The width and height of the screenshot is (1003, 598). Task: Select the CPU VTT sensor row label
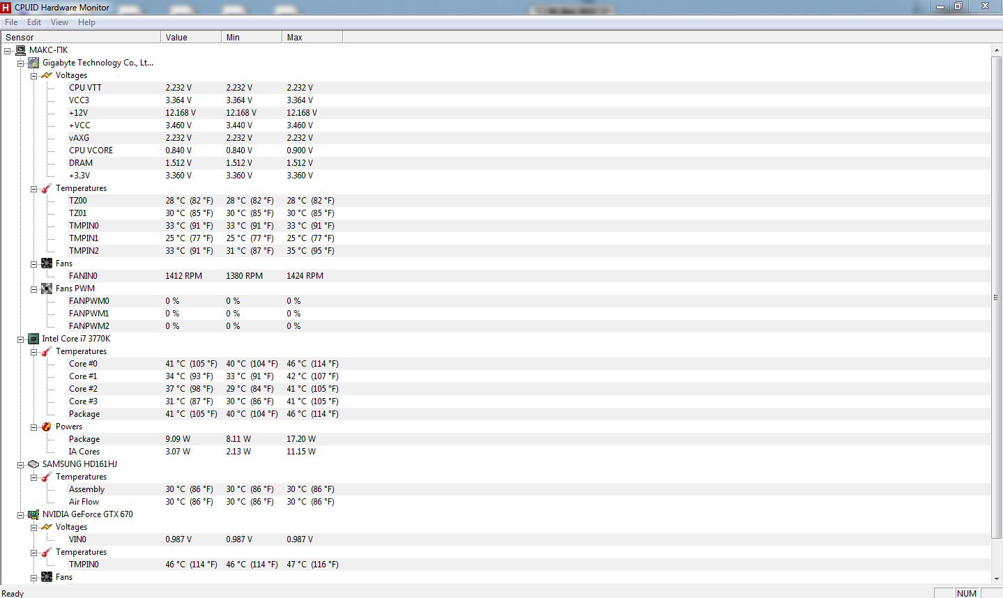[x=85, y=88]
